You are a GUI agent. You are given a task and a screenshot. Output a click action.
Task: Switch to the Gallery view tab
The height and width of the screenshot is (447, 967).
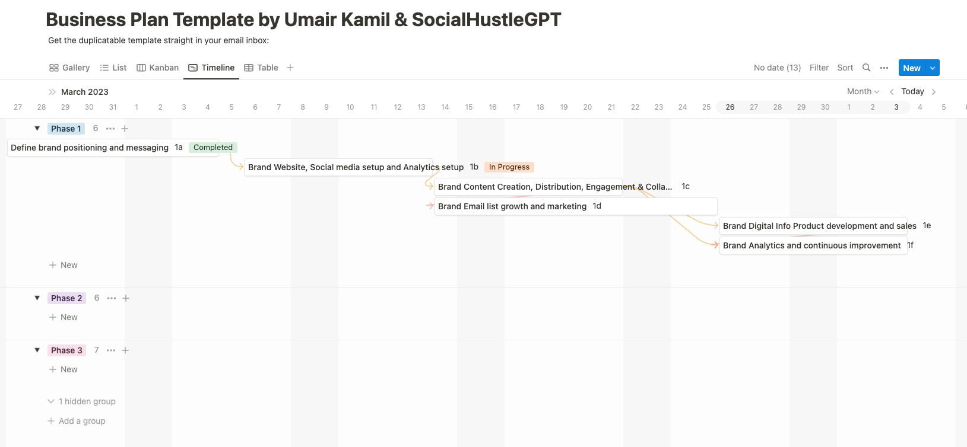pos(69,68)
